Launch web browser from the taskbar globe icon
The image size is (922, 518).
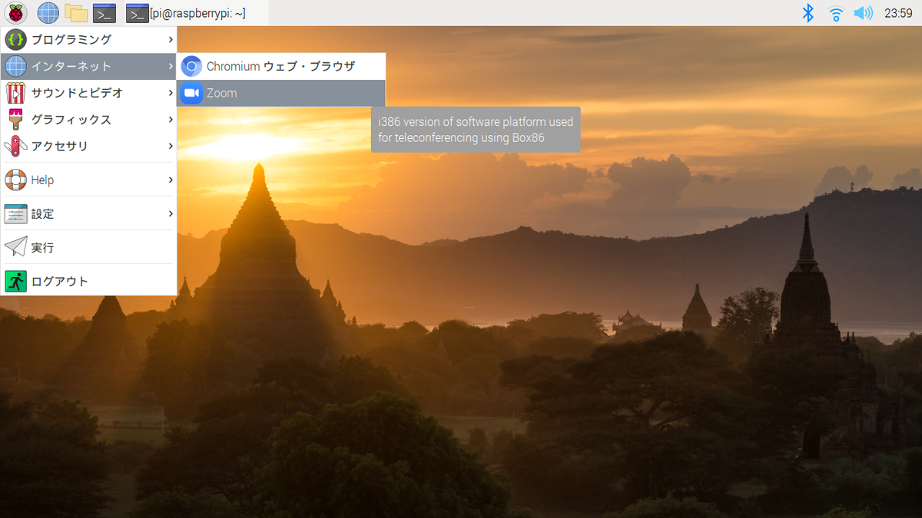click(x=48, y=12)
